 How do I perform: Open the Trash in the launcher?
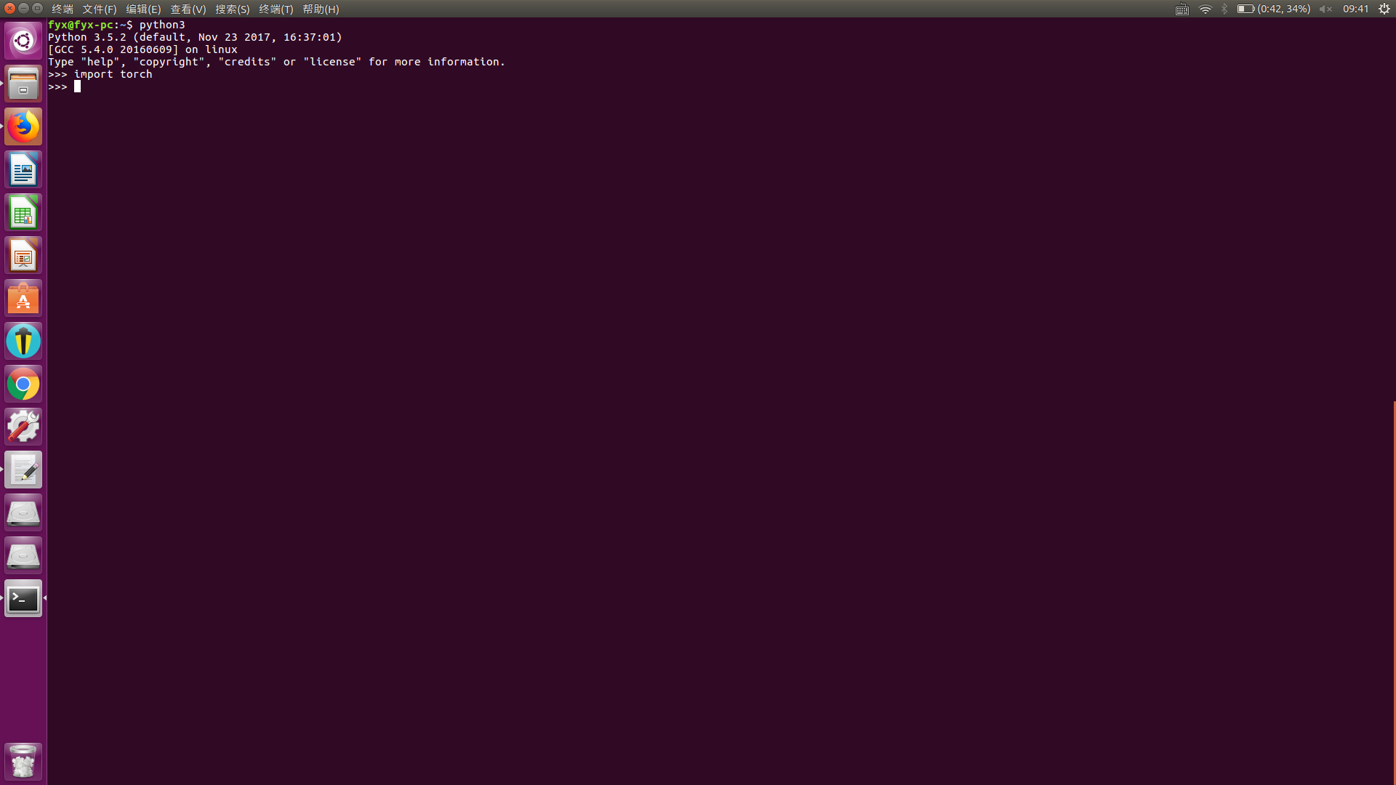pyautogui.click(x=23, y=761)
